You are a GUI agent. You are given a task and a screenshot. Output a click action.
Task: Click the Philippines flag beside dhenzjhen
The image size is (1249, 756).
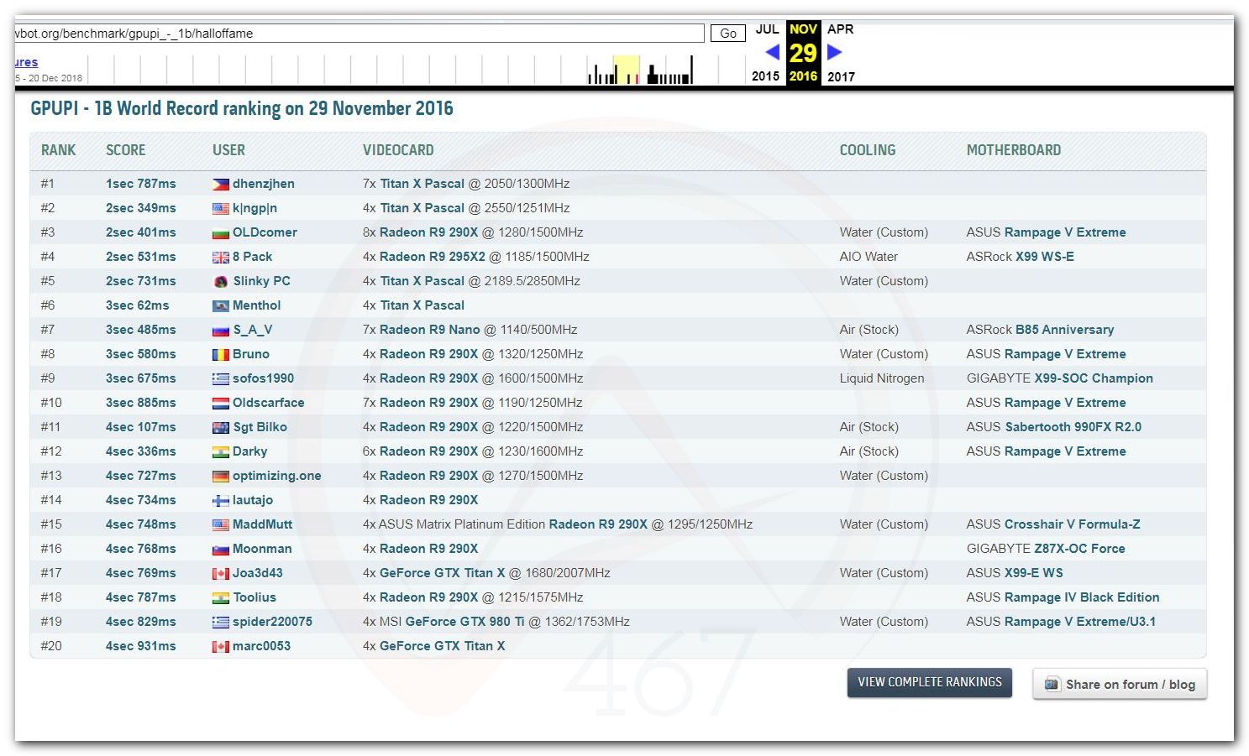click(220, 184)
